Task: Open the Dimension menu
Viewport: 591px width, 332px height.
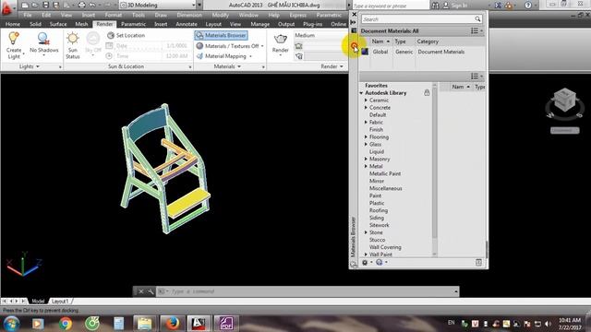Action: pyautogui.click(x=189, y=15)
